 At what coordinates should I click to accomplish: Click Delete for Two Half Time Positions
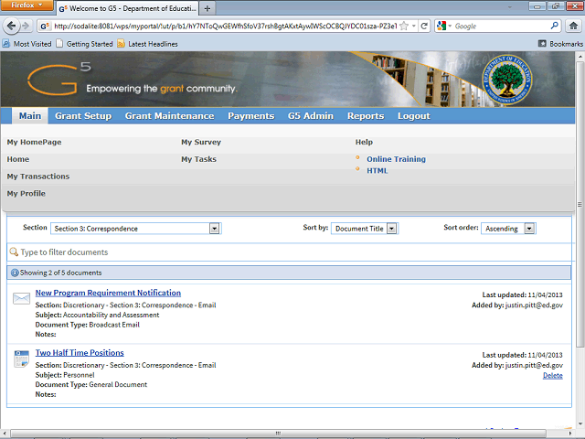(x=552, y=375)
